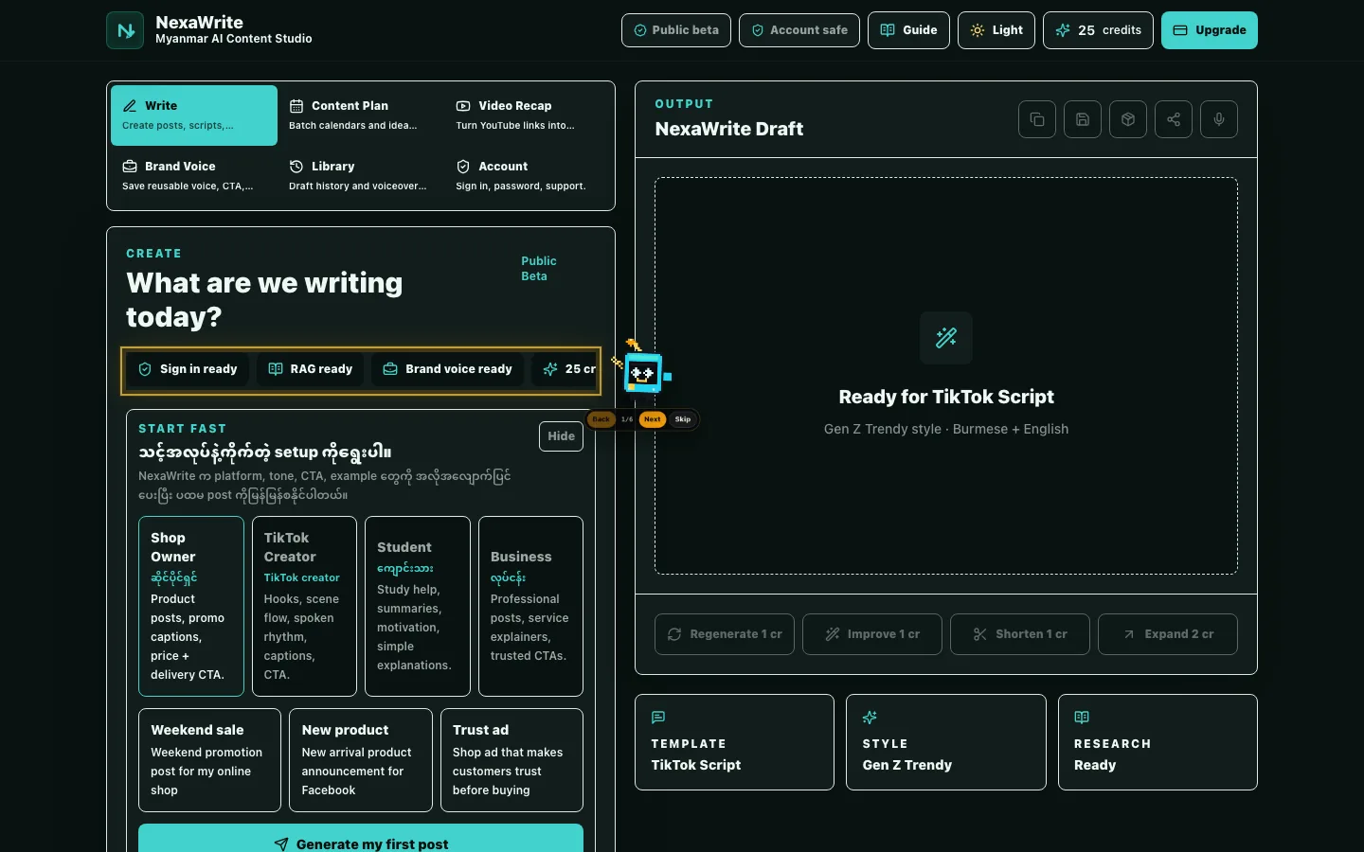The height and width of the screenshot is (852, 1364).
Task: Open the Library tab
Action: pyautogui.click(x=361, y=176)
